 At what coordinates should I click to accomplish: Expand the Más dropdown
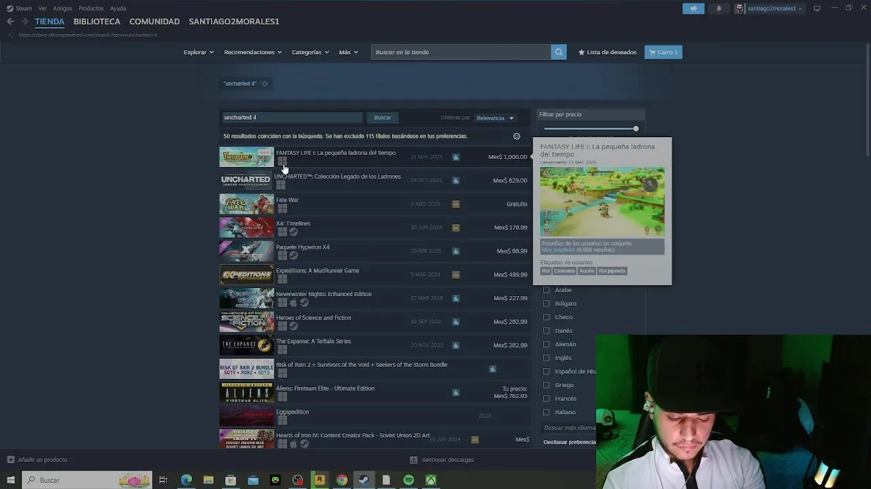click(x=348, y=52)
